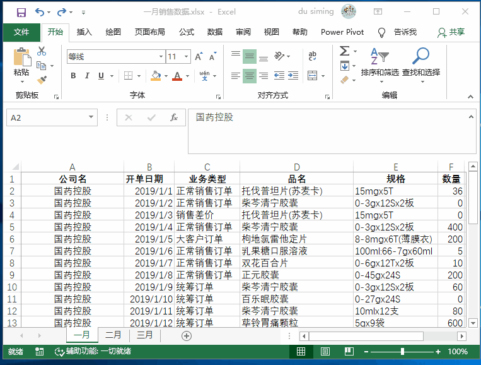Click the Save icon in title bar
The height and width of the screenshot is (365, 481).
21,12
